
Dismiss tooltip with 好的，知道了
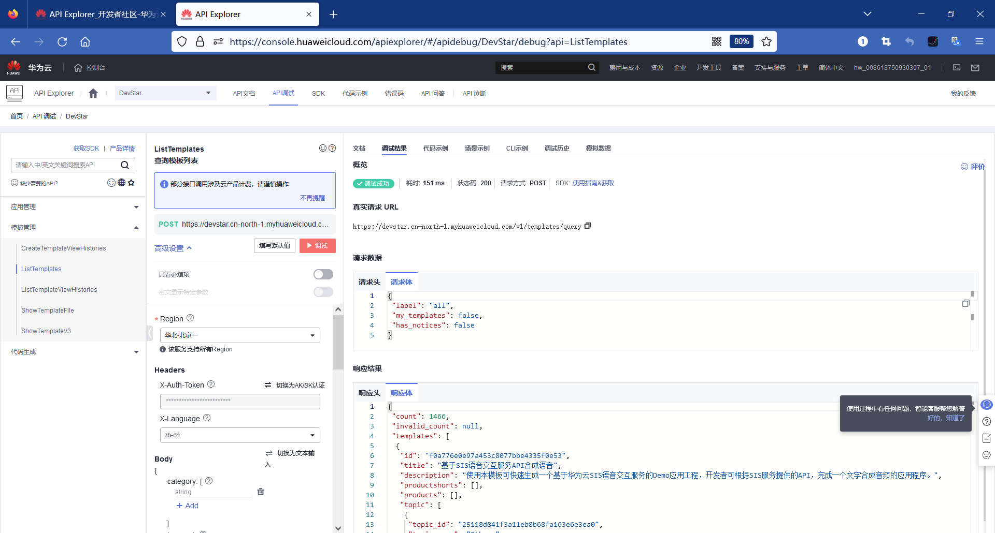(946, 418)
